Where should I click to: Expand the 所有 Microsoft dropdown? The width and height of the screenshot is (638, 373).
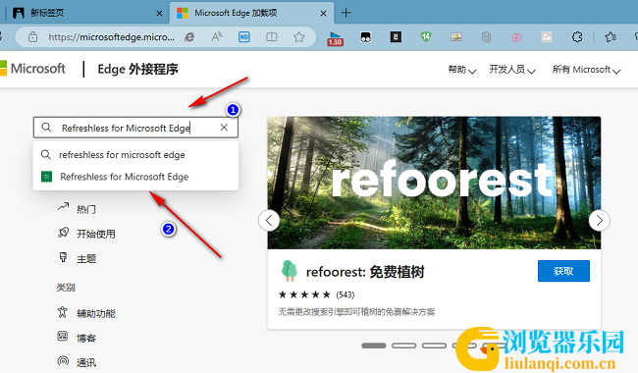point(586,70)
